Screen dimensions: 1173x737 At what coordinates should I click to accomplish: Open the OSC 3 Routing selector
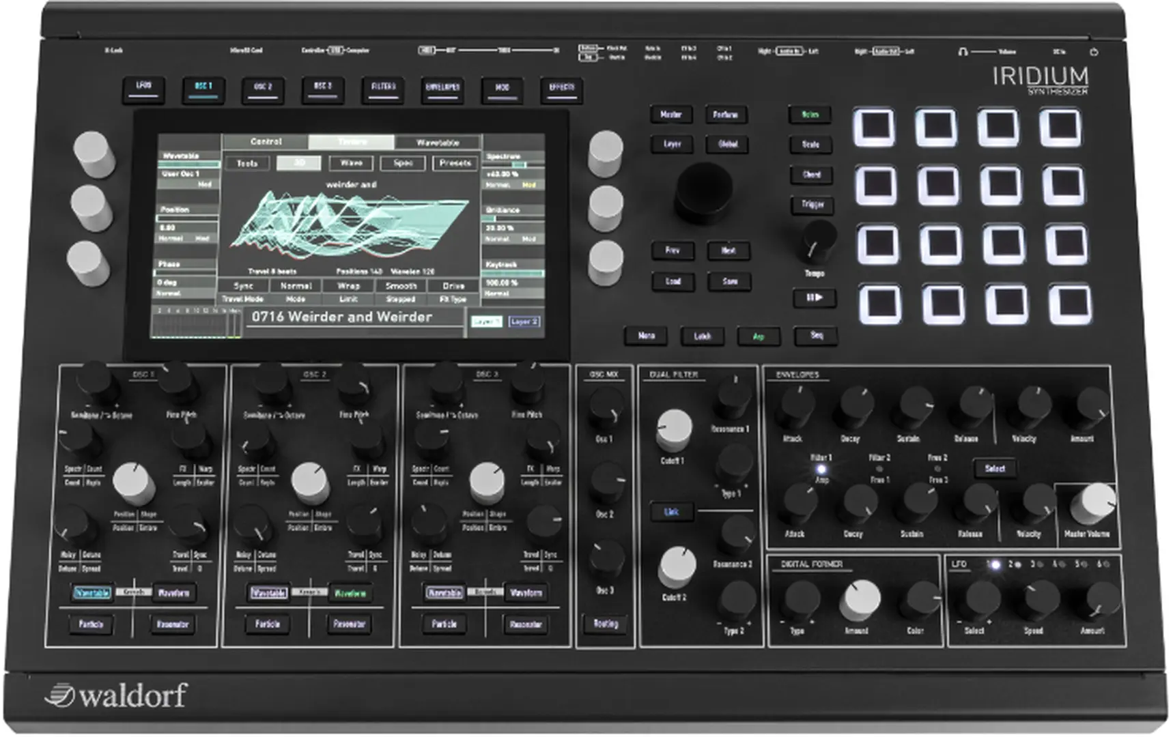tap(605, 622)
